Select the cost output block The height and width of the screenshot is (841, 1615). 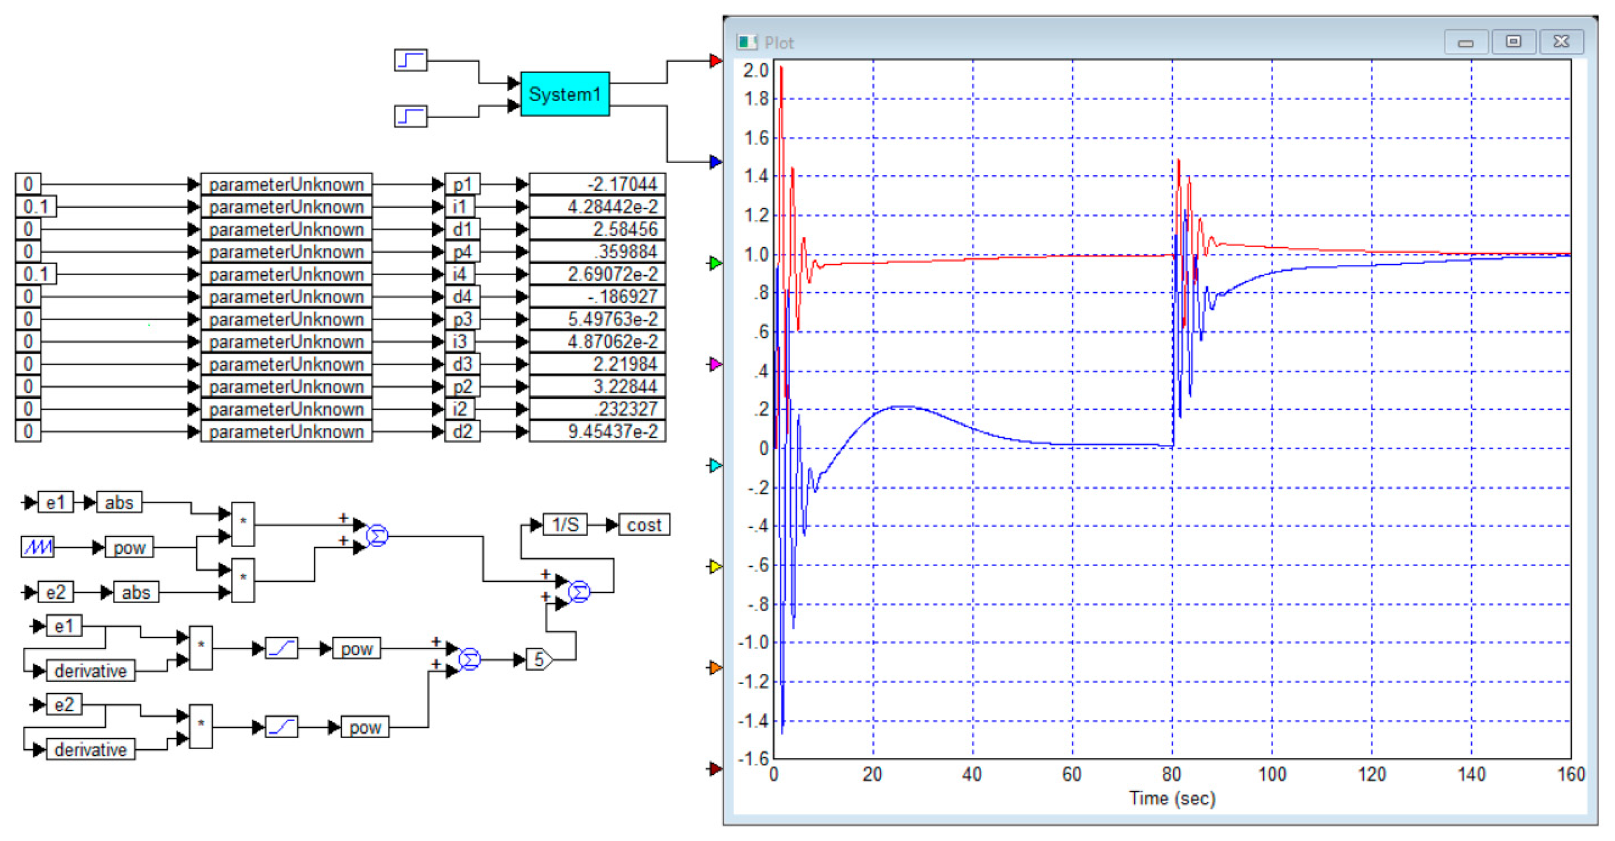pos(644,525)
